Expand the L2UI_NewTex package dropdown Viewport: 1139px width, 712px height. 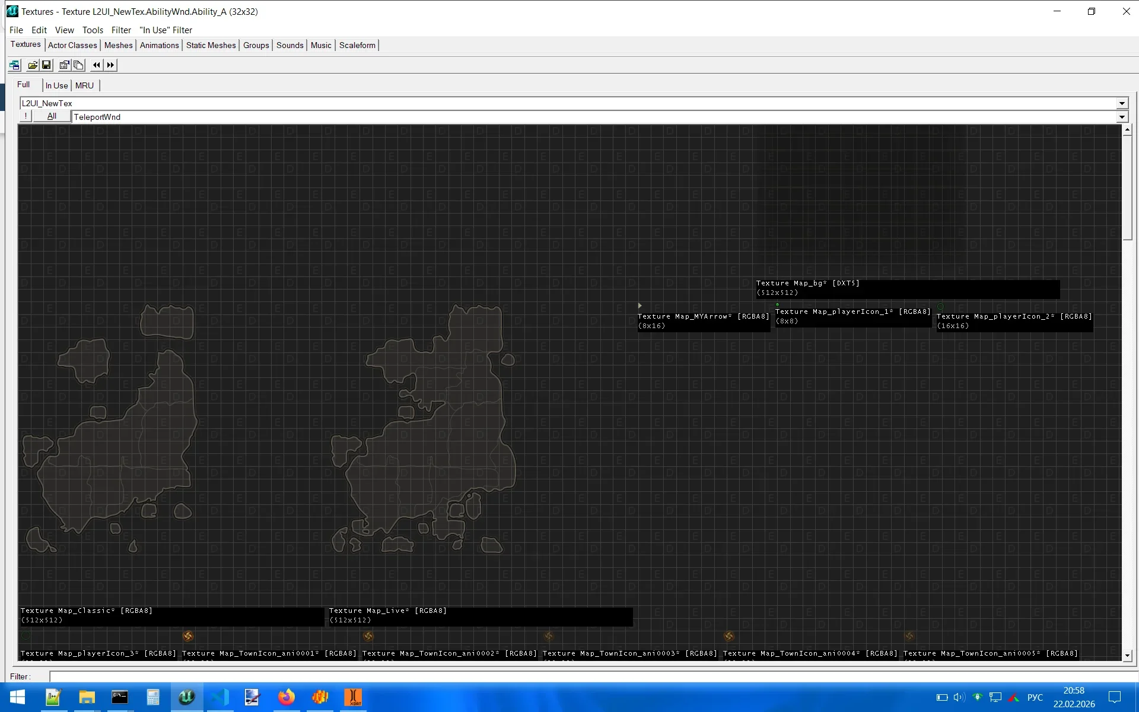[x=1122, y=103]
